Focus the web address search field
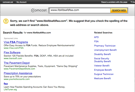The image size is (135, 92). click(x=80, y=10)
